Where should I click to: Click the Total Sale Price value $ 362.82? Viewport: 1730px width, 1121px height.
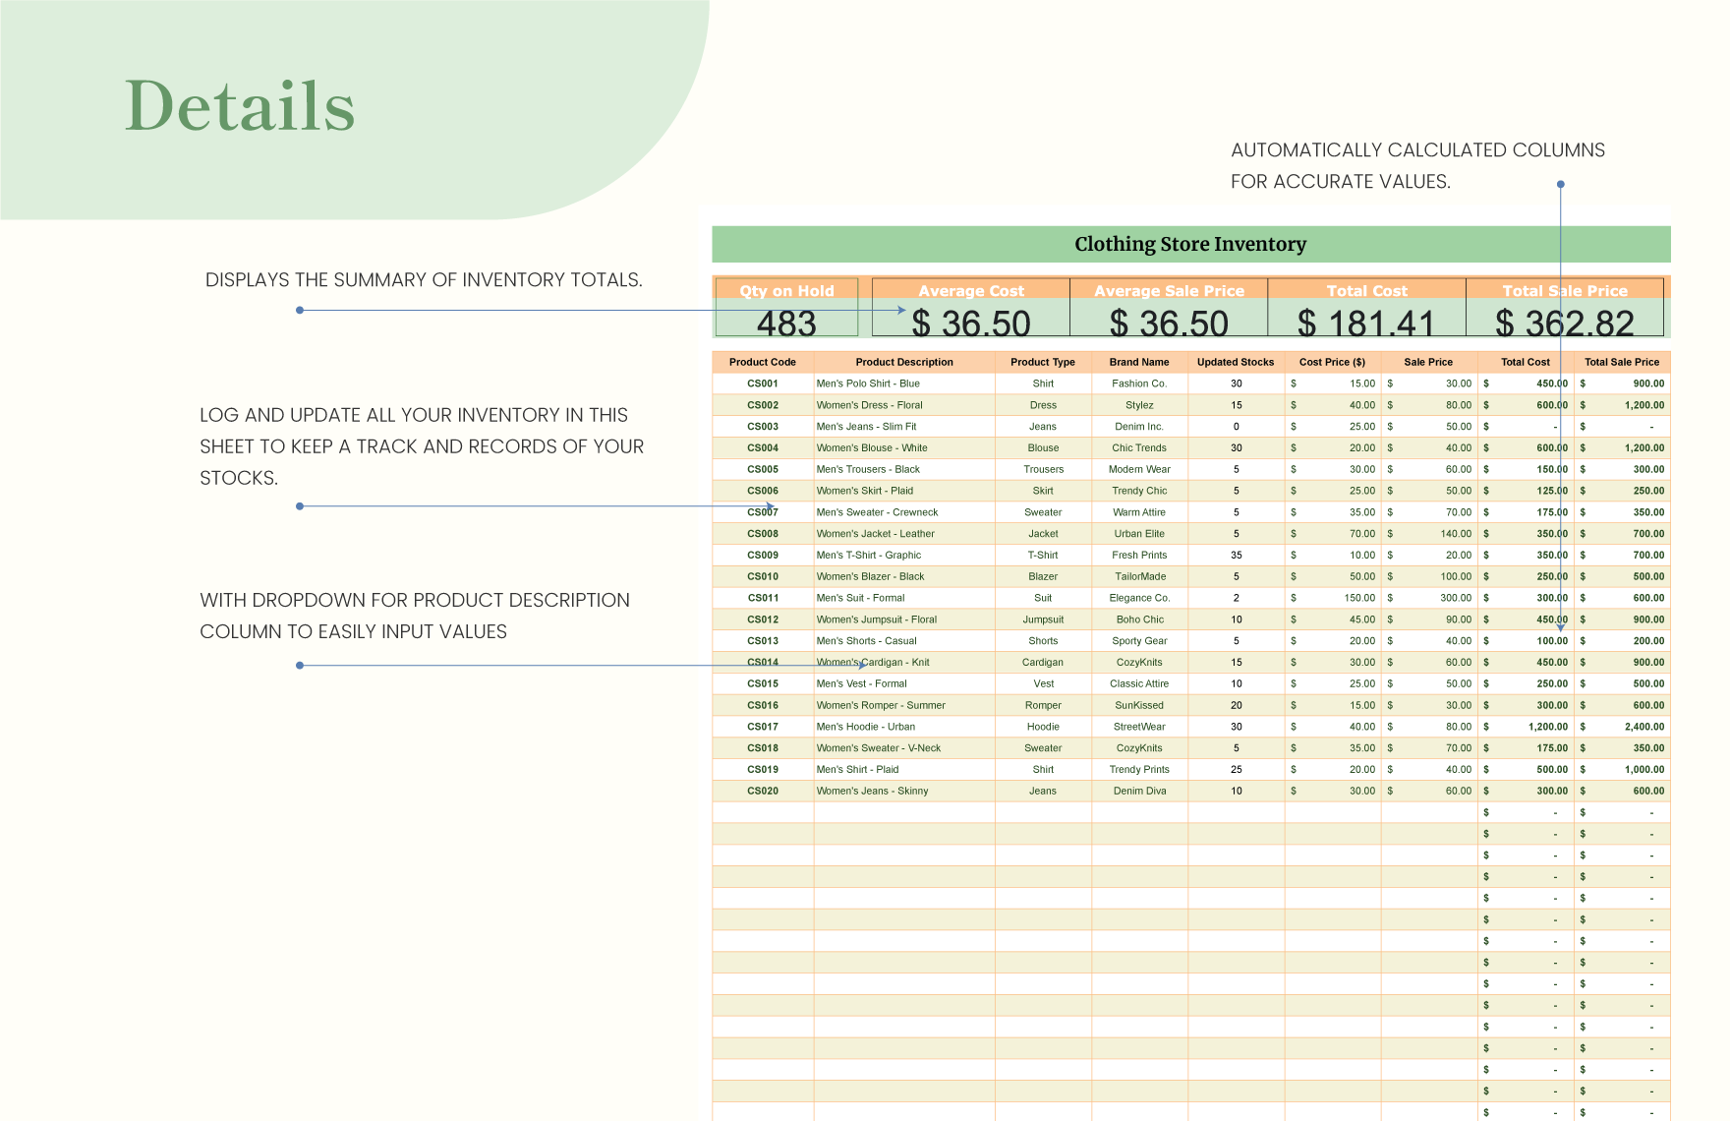point(1565,324)
